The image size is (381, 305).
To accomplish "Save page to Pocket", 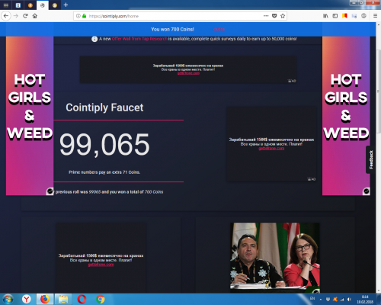I will click(274, 16).
